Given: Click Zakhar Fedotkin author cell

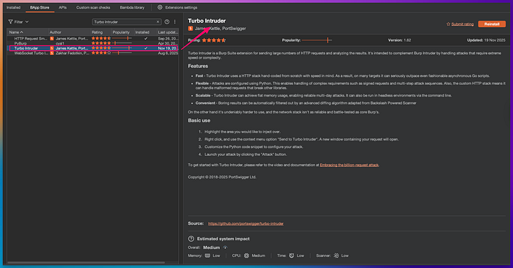Looking at the screenshot, I should coord(72,53).
